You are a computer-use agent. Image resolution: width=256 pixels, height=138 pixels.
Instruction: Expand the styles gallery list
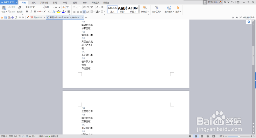(139, 12)
